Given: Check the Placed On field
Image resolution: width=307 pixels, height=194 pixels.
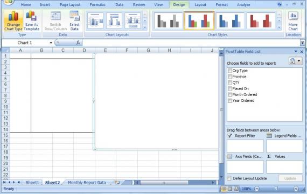Looking at the screenshot, I should (x=230, y=88).
